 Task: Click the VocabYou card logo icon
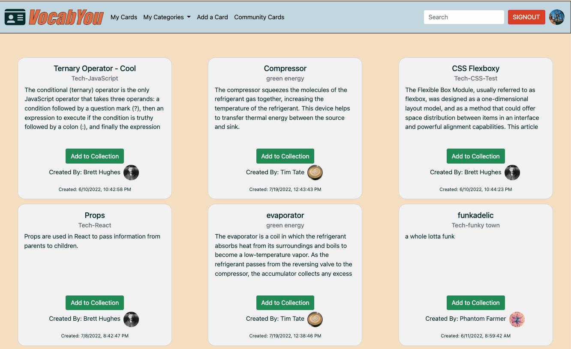[x=15, y=17]
